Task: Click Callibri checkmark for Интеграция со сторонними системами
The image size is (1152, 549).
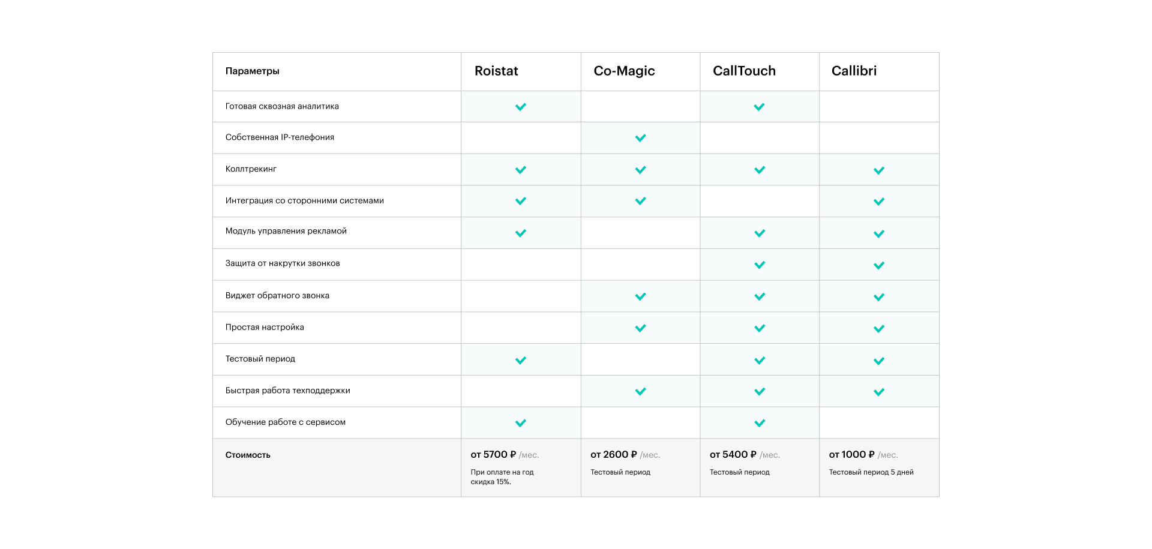Action: coord(879,202)
